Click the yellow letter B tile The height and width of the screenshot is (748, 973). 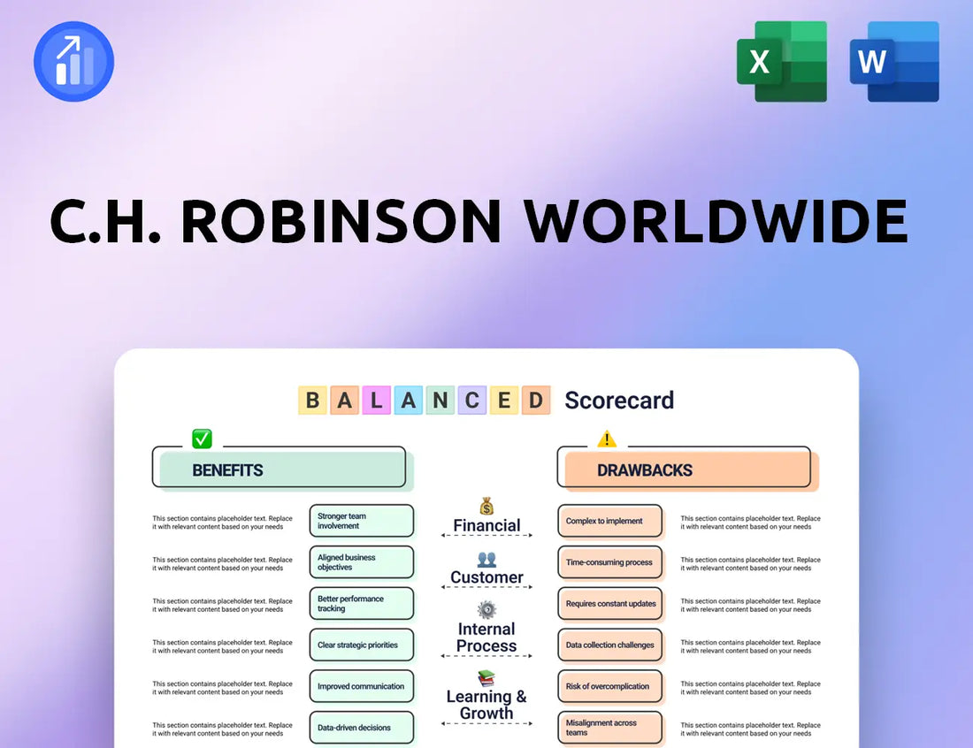313,401
